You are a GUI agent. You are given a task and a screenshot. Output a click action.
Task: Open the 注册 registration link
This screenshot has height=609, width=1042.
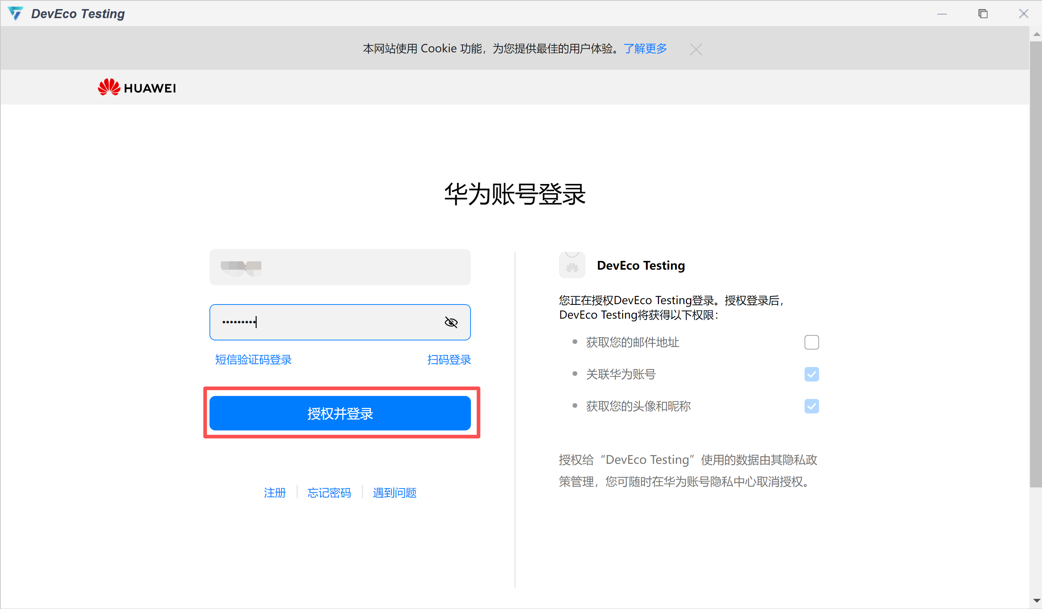(274, 492)
